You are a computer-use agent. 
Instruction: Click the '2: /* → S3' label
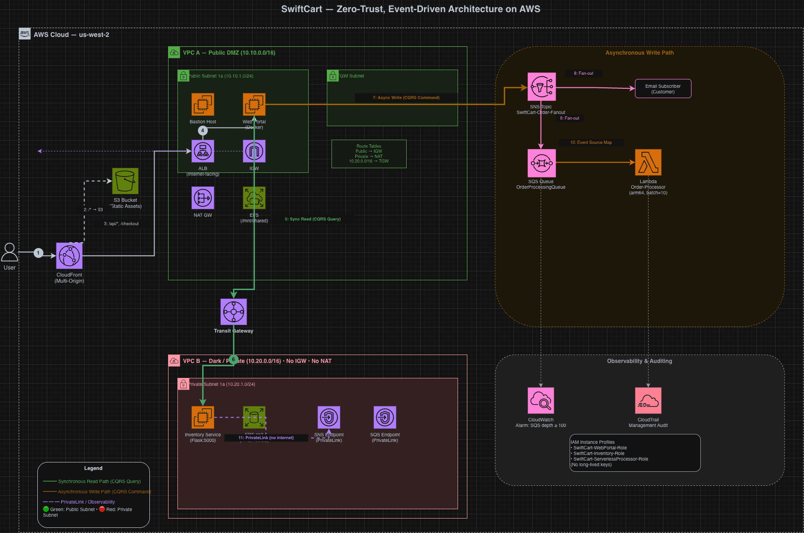pyautogui.click(x=93, y=210)
